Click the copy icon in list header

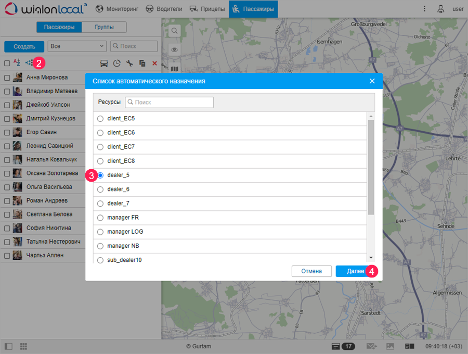(142, 64)
